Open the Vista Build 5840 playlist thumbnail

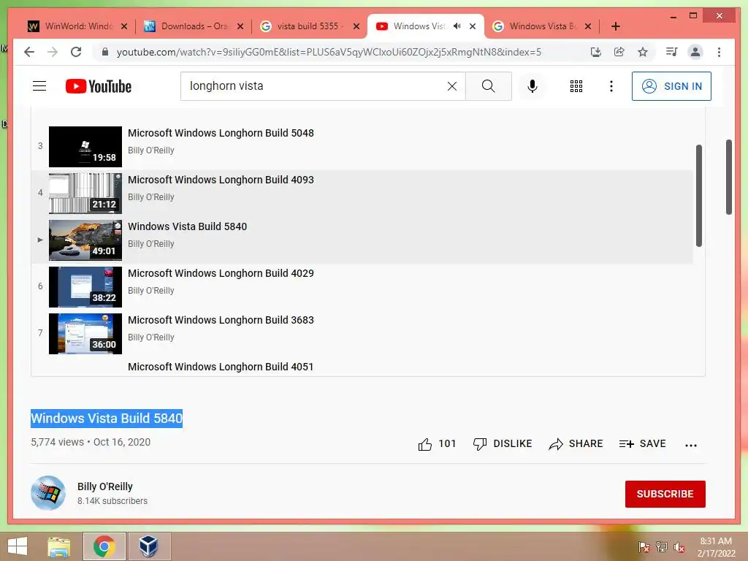click(x=85, y=240)
